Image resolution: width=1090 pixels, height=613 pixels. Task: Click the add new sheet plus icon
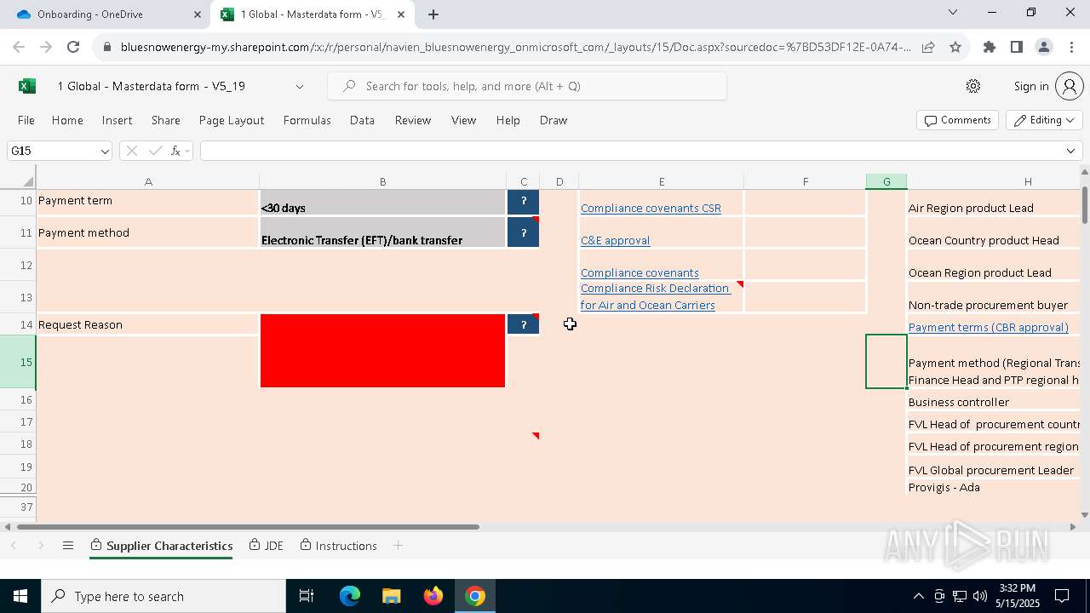pyautogui.click(x=398, y=546)
